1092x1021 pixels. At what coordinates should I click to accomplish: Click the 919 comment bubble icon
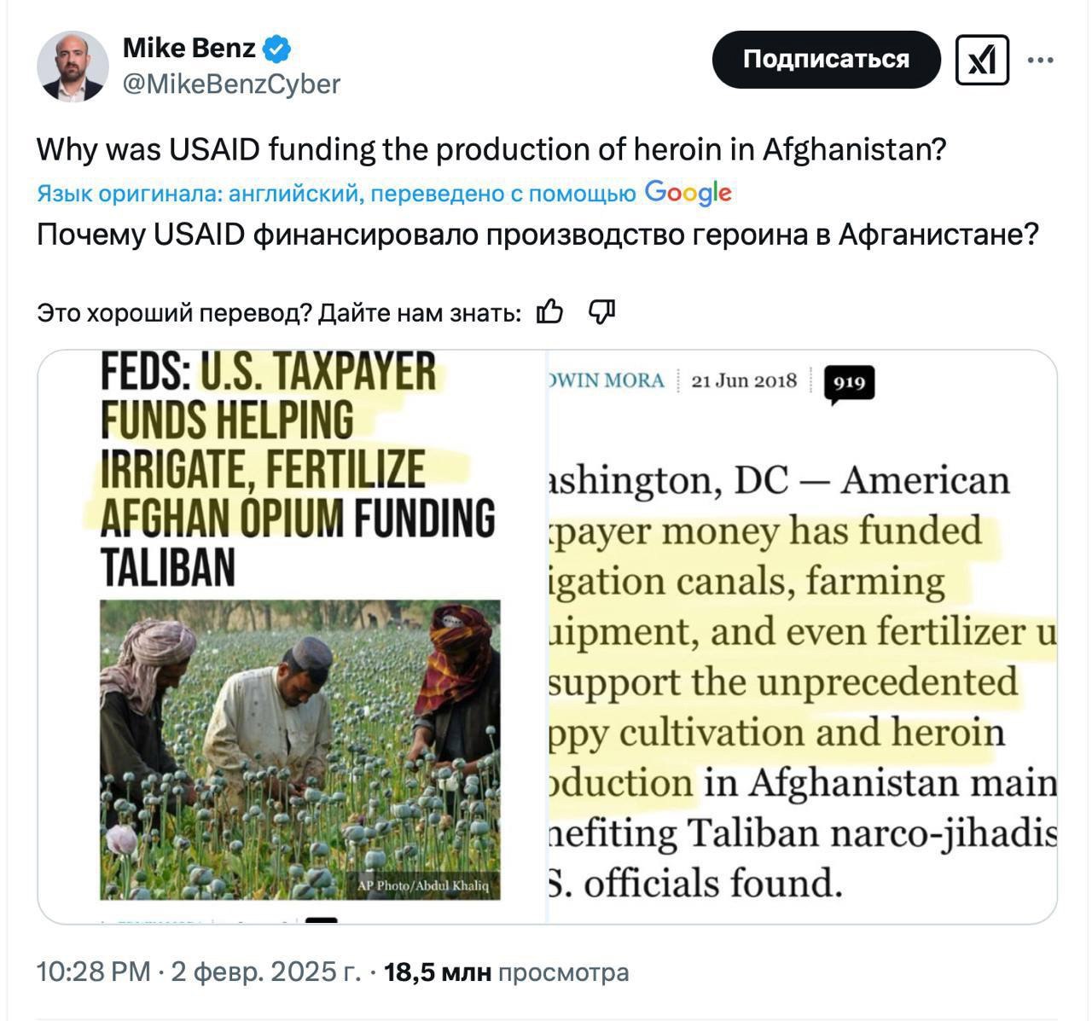pyautogui.click(x=849, y=385)
